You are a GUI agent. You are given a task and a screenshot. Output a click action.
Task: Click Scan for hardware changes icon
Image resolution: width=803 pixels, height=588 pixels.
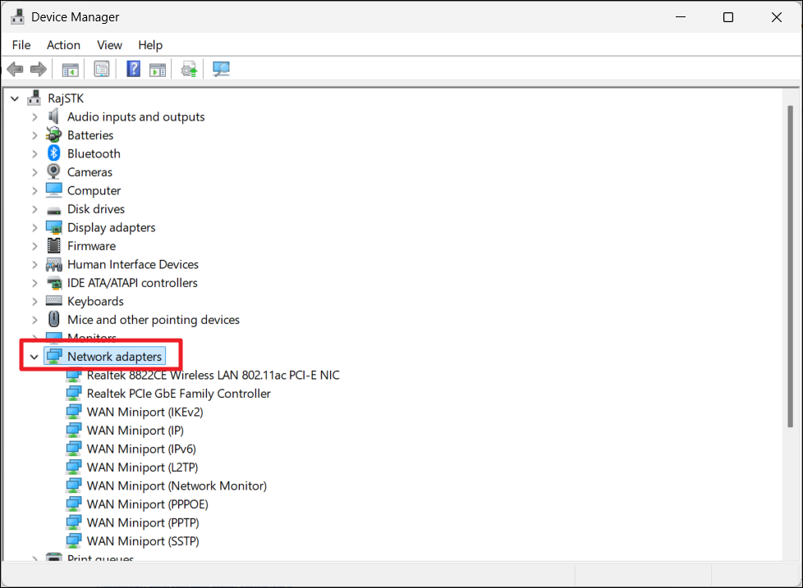point(221,70)
